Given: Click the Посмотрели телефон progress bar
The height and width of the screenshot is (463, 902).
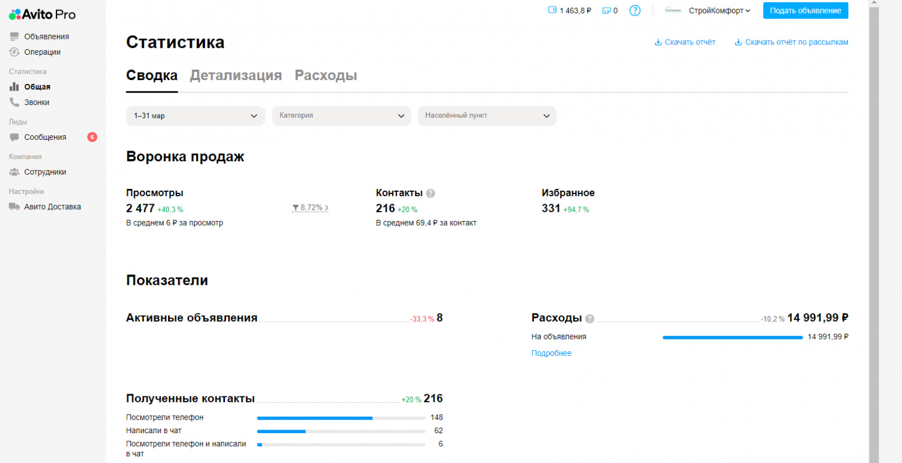Looking at the screenshot, I should [341, 418].
